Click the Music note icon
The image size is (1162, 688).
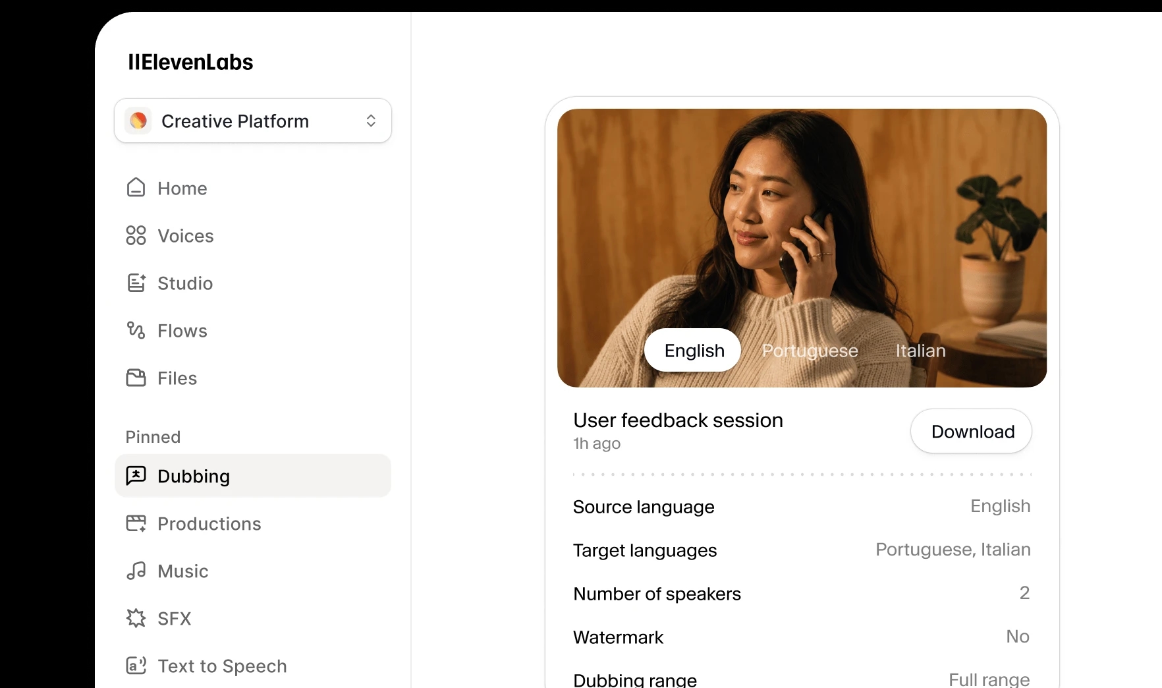pyautogui.click(x=136, y=571)
